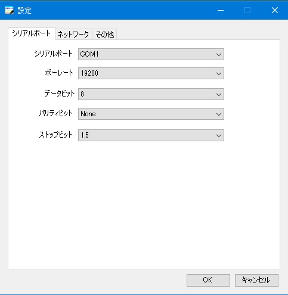Select the その他 tab
The image size is (288, 295).
point(104,35)
